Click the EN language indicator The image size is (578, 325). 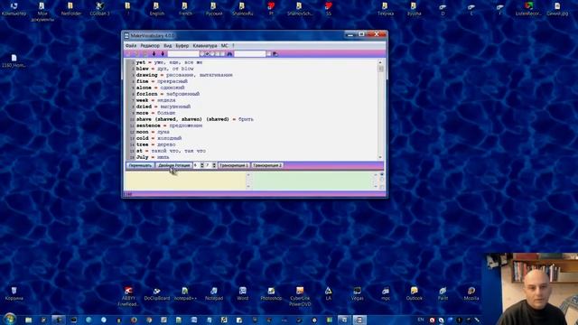pos(421,320)
